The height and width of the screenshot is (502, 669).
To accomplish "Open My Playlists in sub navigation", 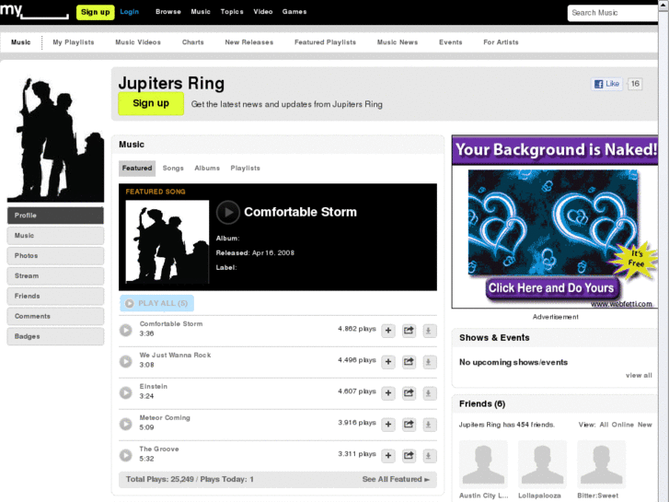I will point(74,42).
